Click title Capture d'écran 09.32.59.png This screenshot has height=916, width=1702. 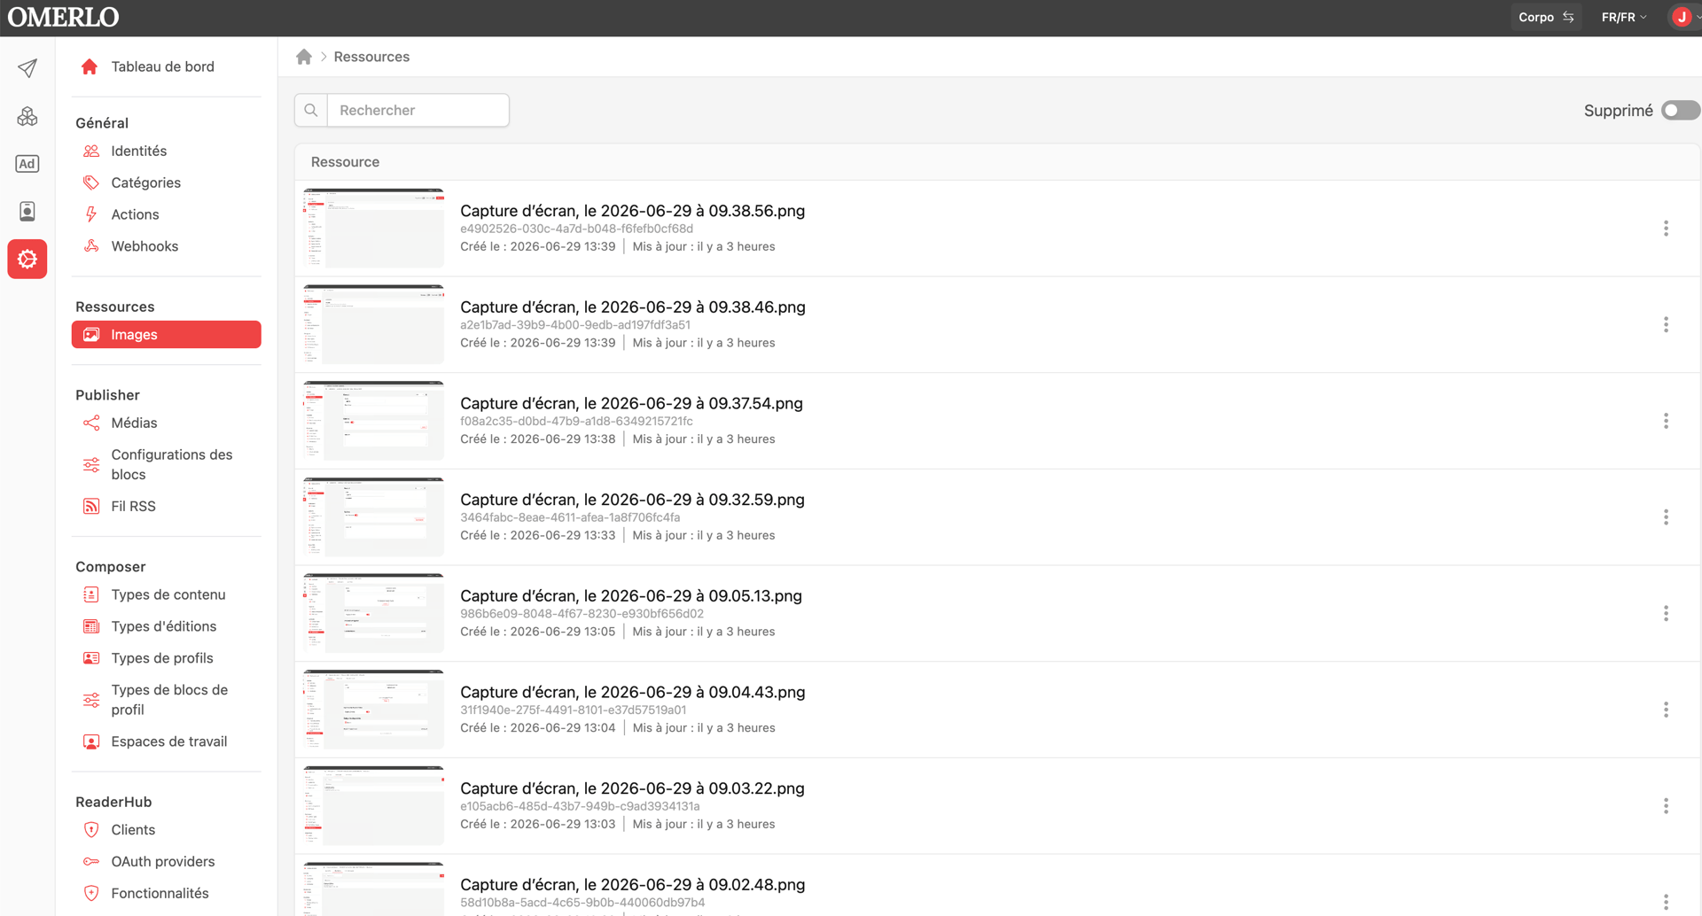[632, 500]
